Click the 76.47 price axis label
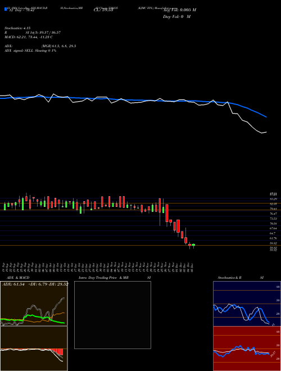The image size is (281, 371). pos(273,214)
